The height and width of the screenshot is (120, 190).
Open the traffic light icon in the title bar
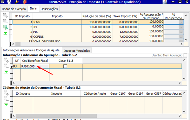click(x=9, y=2)
